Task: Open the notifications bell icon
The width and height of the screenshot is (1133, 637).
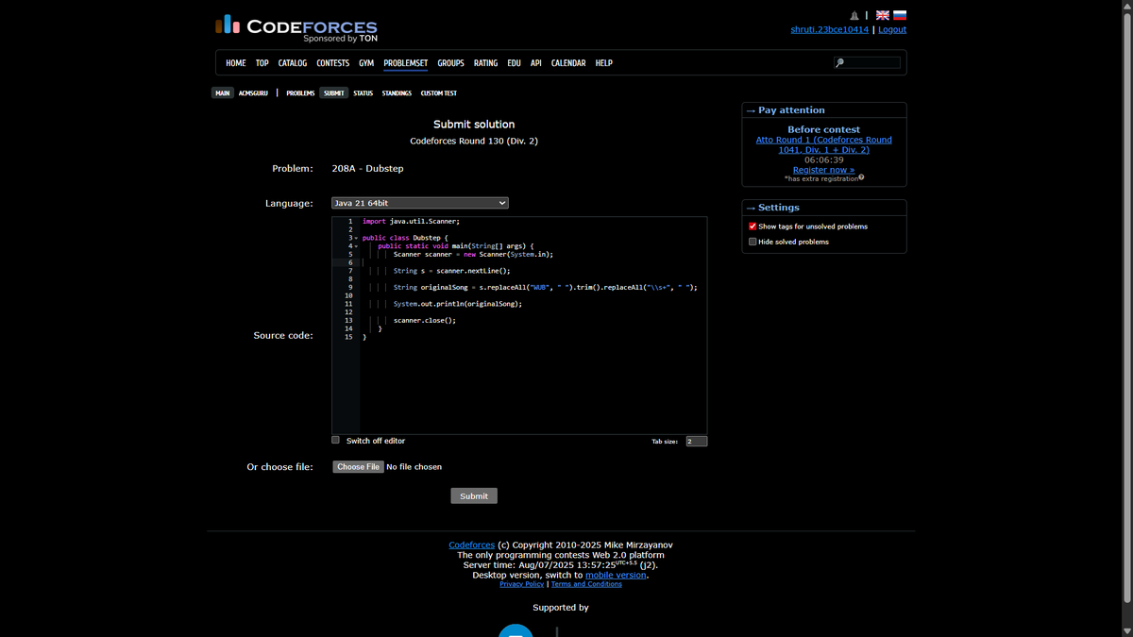Action: [854, 15]
